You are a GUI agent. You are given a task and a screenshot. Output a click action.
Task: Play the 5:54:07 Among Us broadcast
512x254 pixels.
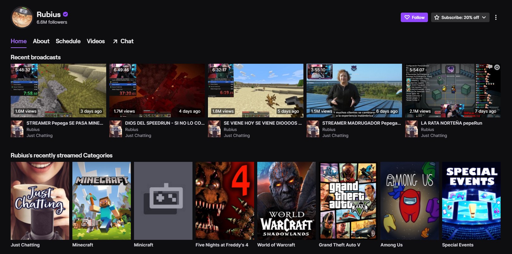tap(453, 91)
